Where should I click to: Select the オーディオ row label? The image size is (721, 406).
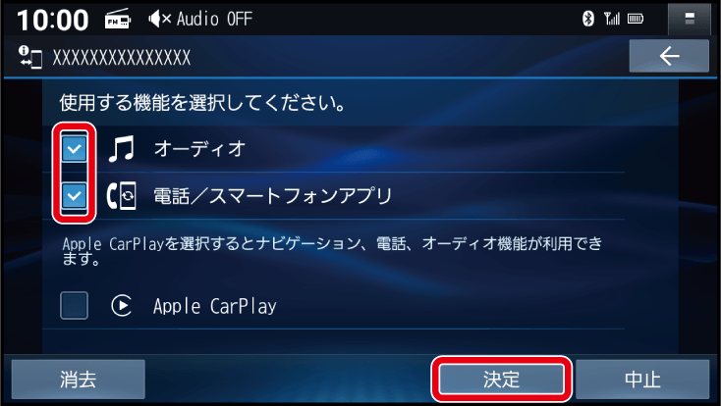(199, 149)
